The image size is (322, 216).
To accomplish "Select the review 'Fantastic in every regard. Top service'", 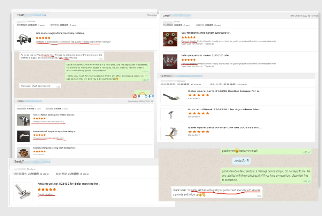I will [x=73, y=42].
